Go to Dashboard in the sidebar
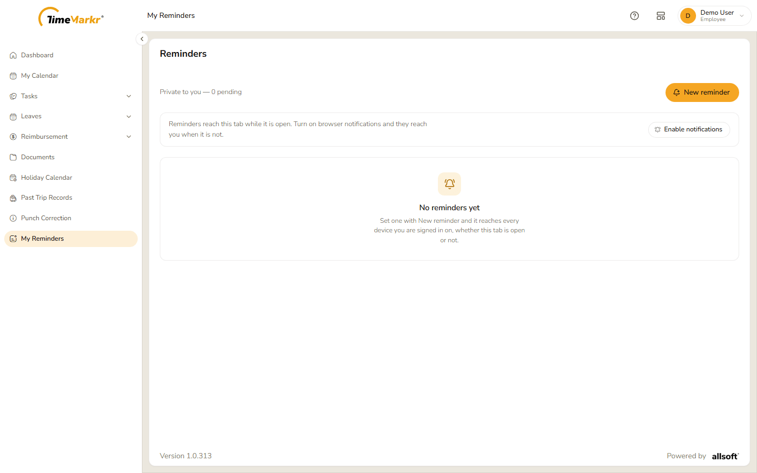Screen dimensions: 757x473 pos(71,55)
